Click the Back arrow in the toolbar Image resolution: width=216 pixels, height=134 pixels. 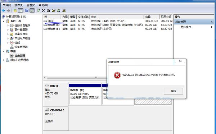[x=4, y=10]
